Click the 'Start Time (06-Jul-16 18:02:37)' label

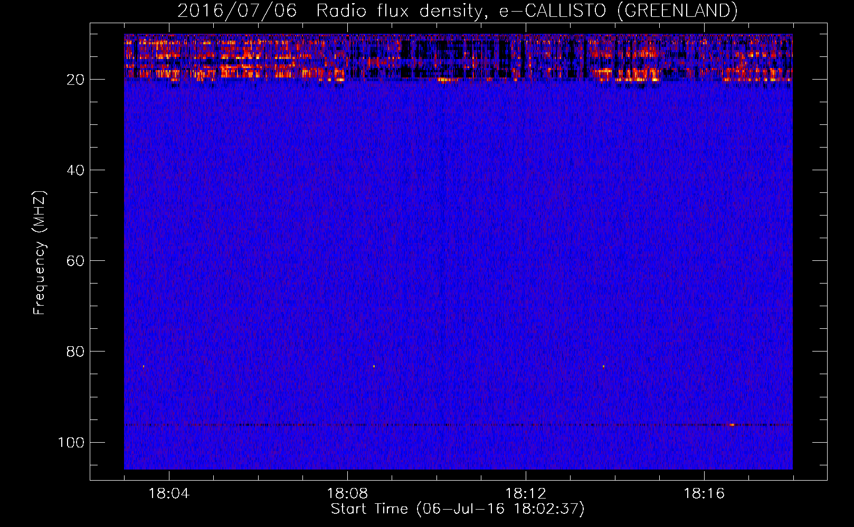[x=458, y=509]
